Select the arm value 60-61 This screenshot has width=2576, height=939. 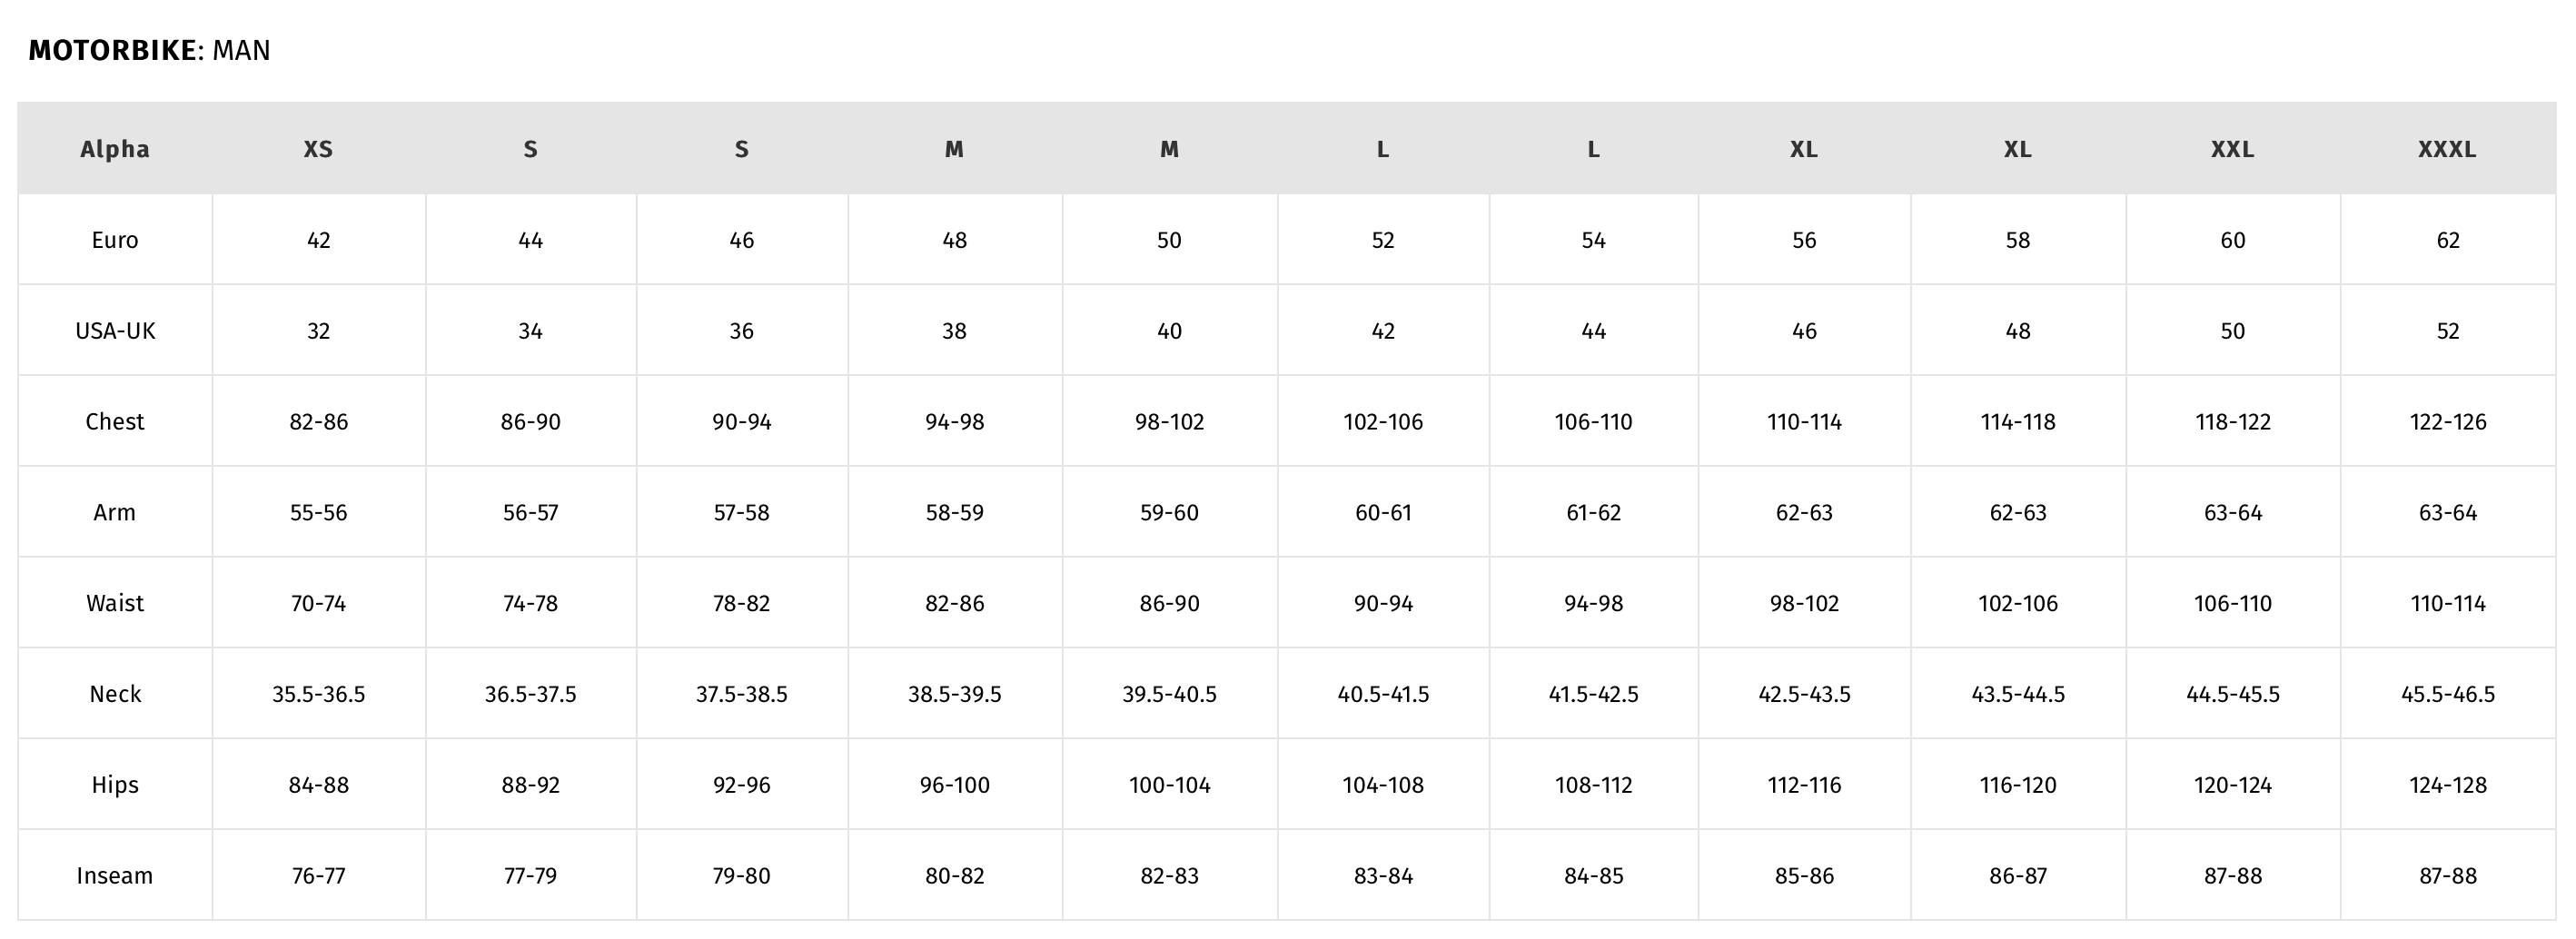(x=1383, y=512)
